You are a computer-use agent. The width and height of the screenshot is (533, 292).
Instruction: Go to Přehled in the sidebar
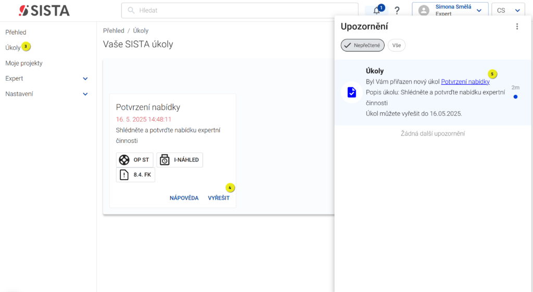point(16,32)
